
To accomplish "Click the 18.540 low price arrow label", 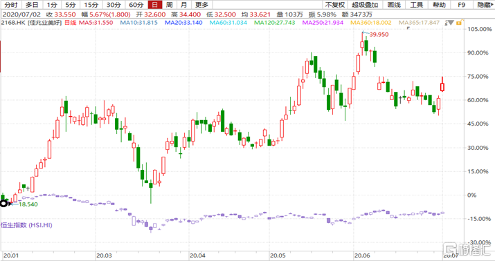I will 25,204.
